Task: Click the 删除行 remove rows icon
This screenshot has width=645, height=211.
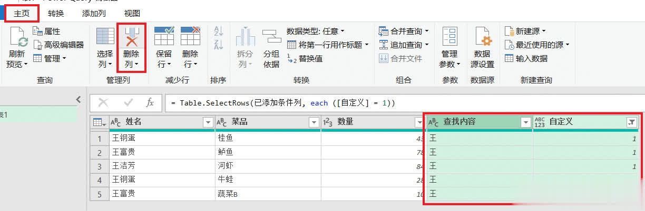Action: [190, 38]
